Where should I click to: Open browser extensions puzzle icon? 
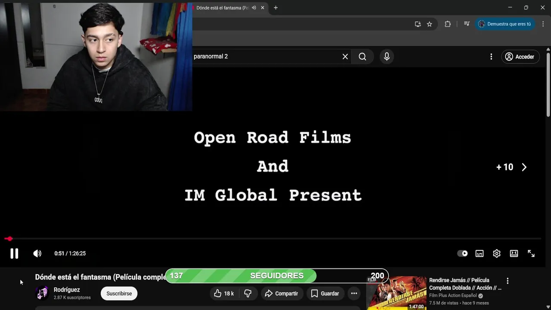(448, 24)
